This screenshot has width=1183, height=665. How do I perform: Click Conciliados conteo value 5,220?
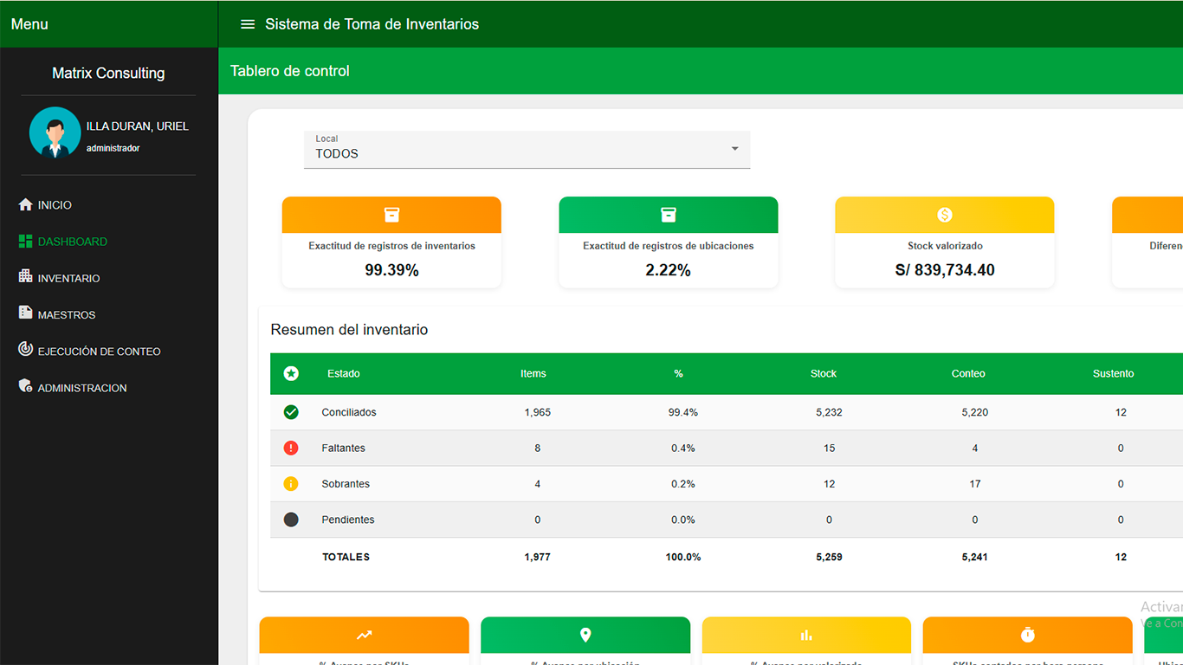pyautogui.click(x=975, y=412)
